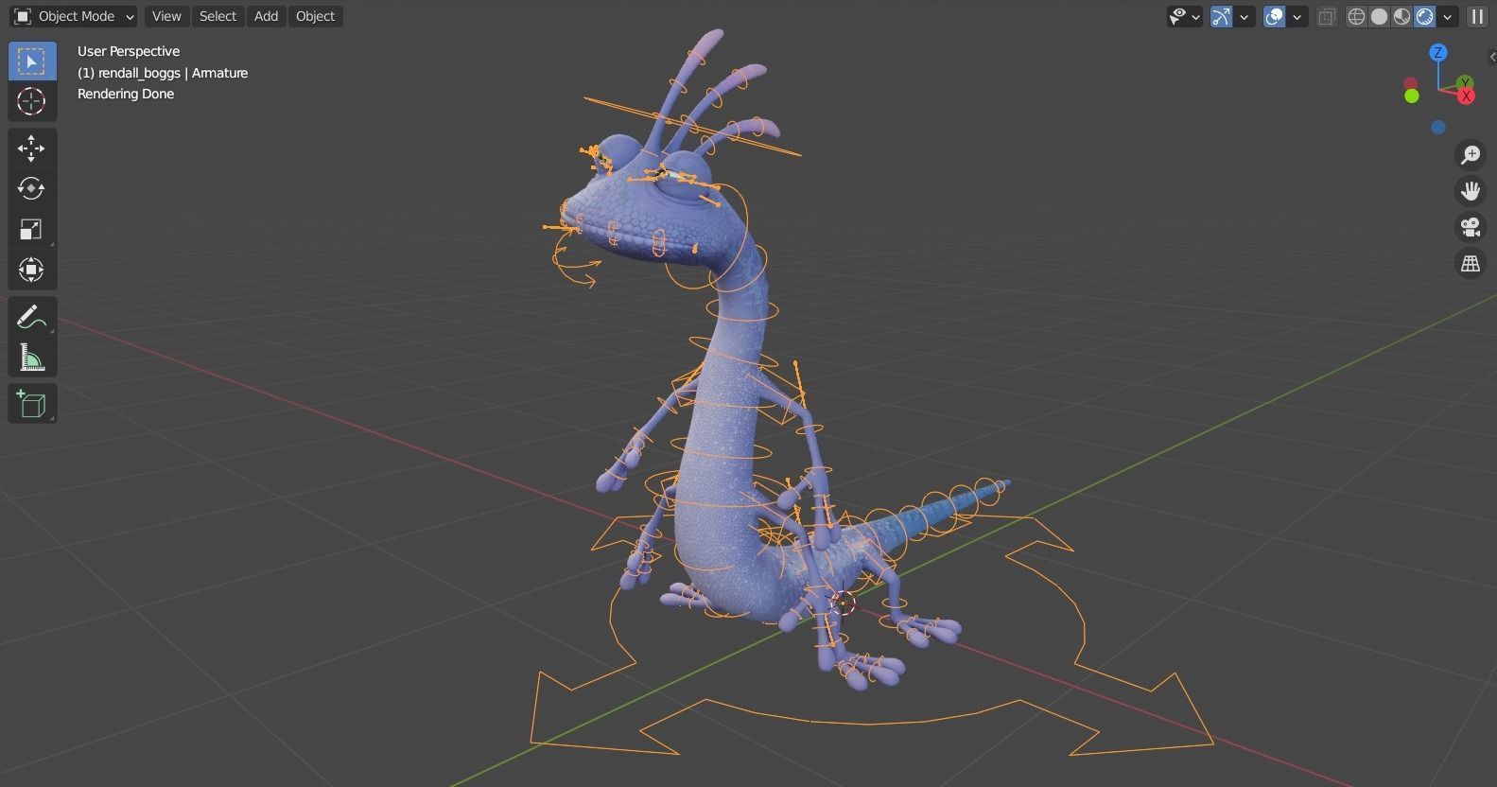Toggle X-ray mode button
The image size is (1497, 787).
pyautogui.click(x=1327, y=16)
